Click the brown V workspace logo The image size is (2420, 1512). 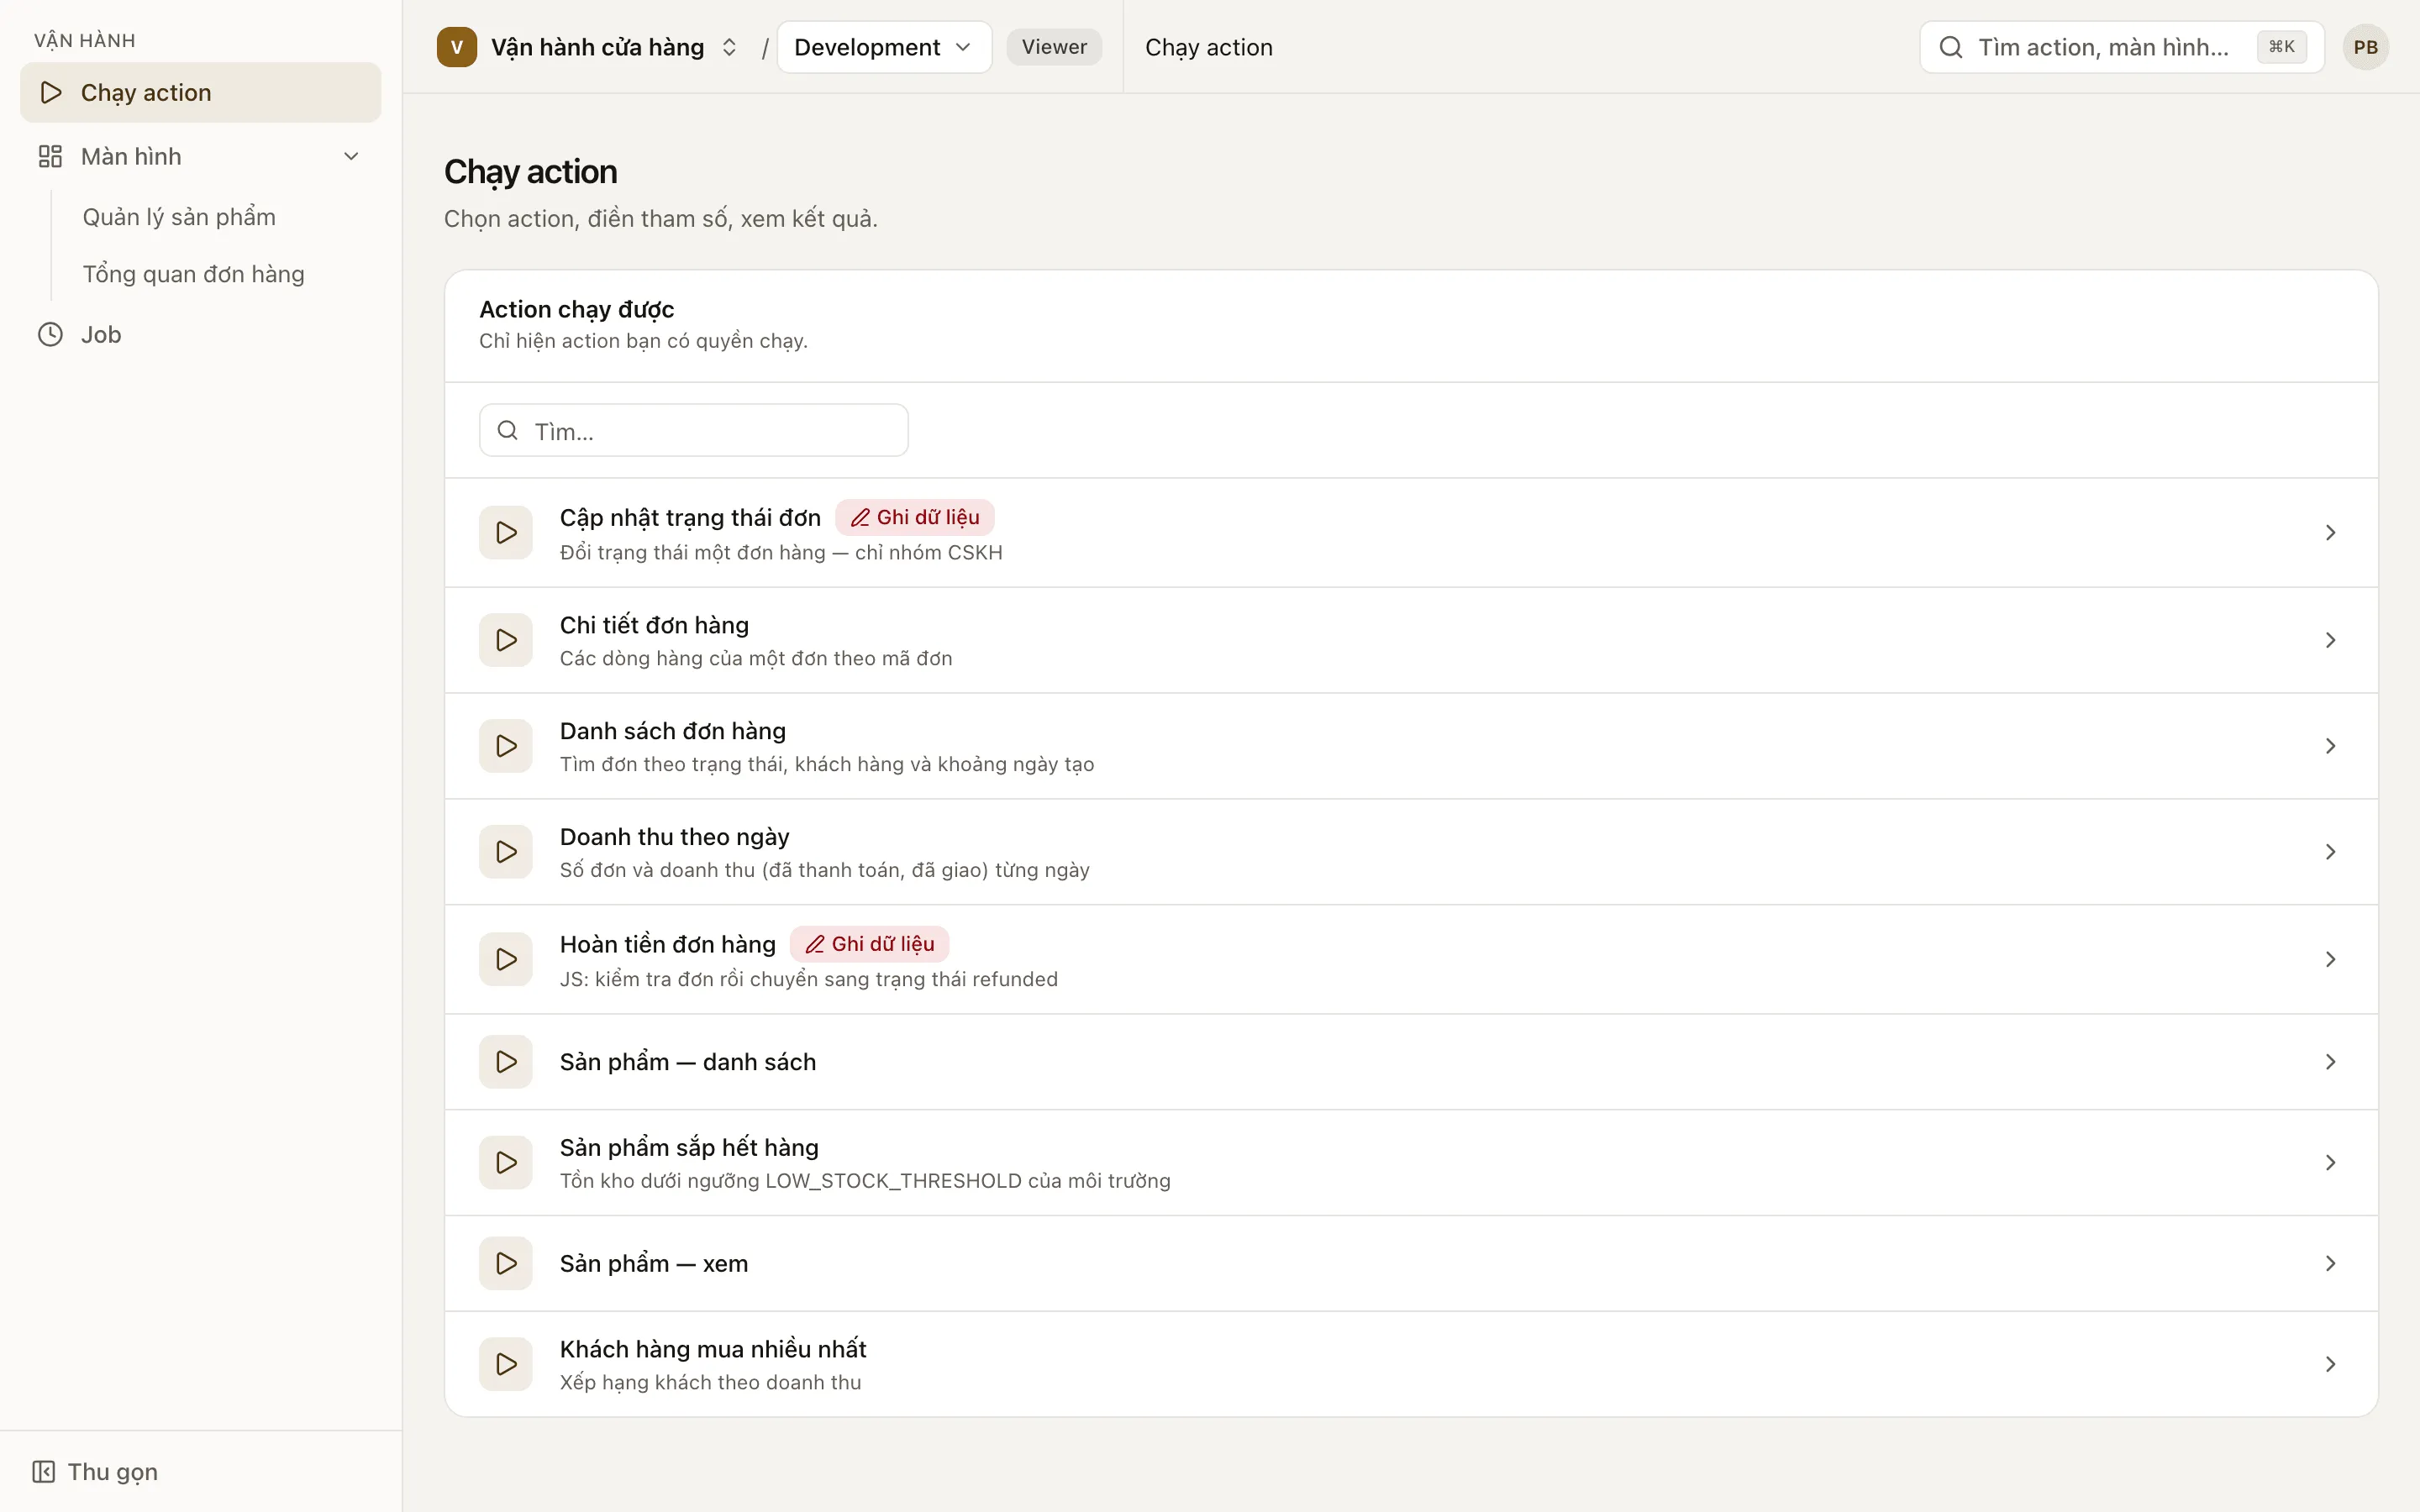(x=457, y=47)
